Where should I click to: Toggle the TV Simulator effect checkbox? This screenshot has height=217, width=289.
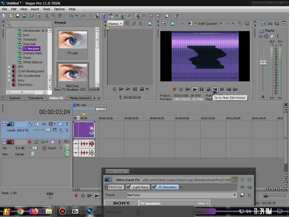click(154, 187)
